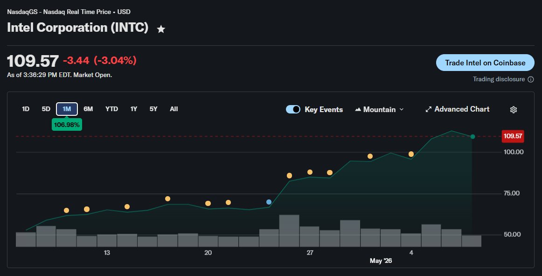Click the 27 date axis label
This screenshot has height=276, width=542.
pyautogui.click(x=310, y=253)
